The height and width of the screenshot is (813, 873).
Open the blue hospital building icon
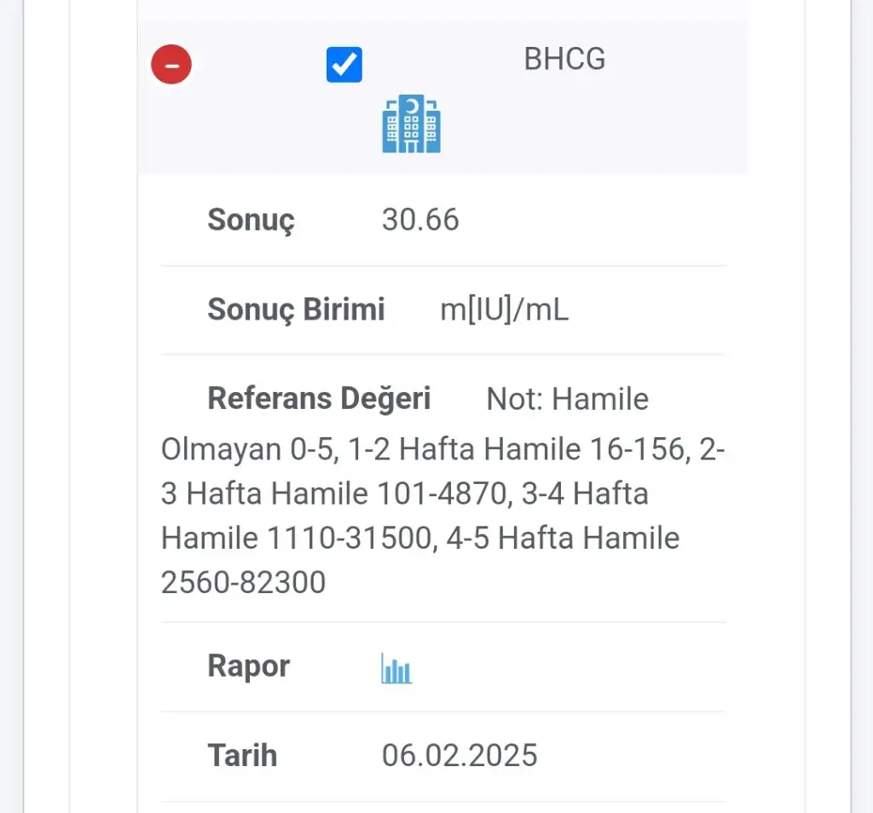412,124
